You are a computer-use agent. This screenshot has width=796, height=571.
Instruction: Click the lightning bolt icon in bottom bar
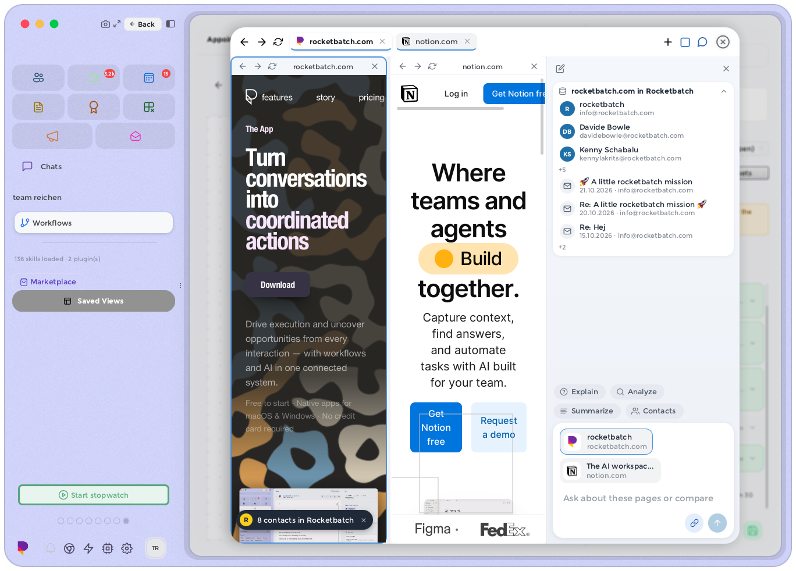(88, 548)
